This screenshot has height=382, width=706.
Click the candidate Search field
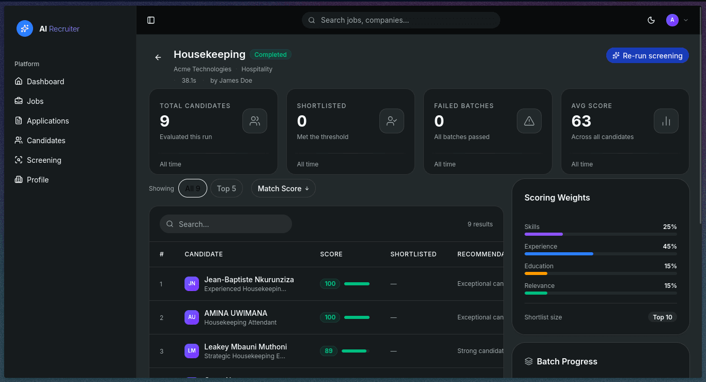pyautogui.click(x=226, y=224)
